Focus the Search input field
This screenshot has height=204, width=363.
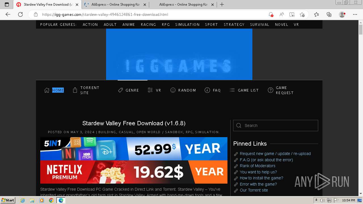coord(276,126)
